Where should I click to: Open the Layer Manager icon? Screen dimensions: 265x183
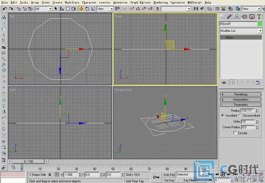pyautogui.click(x=210, y=9)
